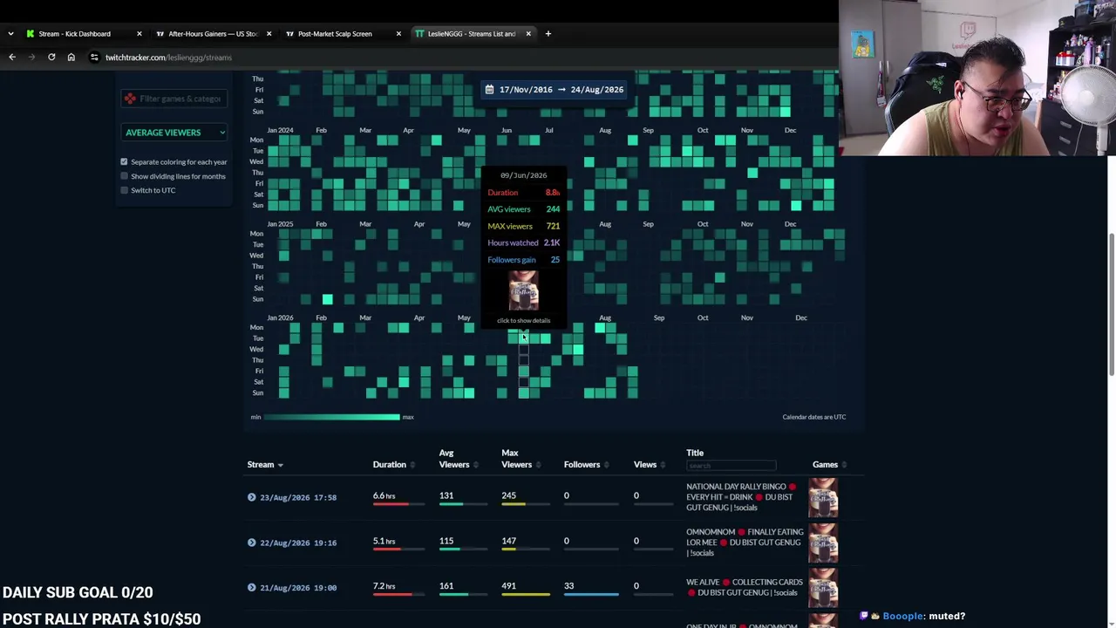Sort table by Max Viewers column
The image size is (1116, 628).
click(x=520, y=459)
